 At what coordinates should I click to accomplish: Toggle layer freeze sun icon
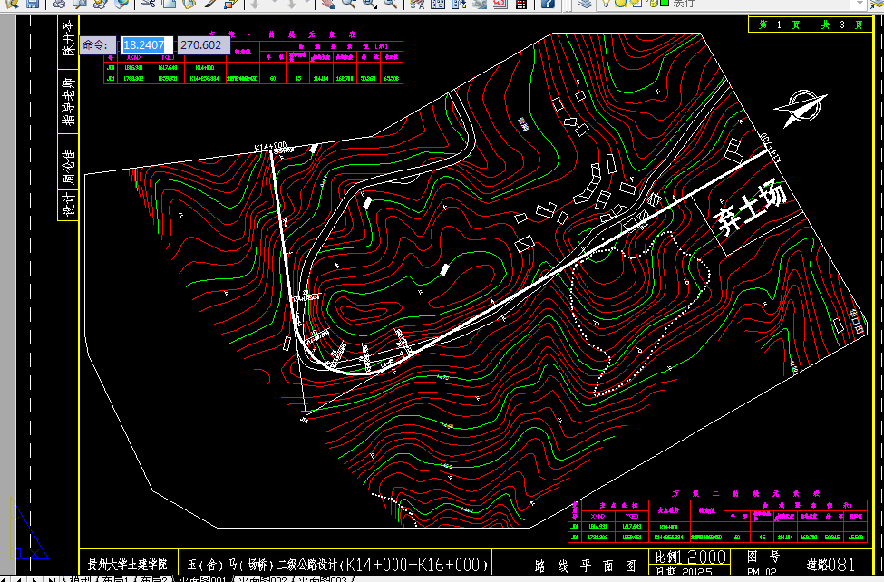click(x=620, y=3)
